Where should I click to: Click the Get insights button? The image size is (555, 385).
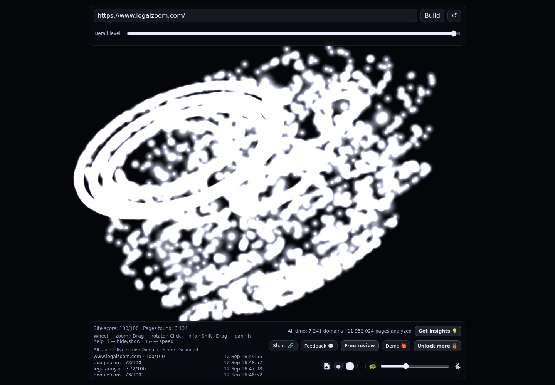[438, 331]
